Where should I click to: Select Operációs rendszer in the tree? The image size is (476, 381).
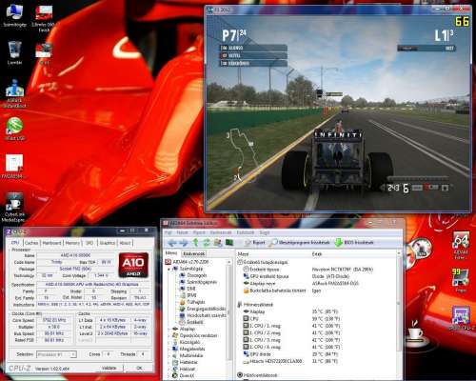195,335
